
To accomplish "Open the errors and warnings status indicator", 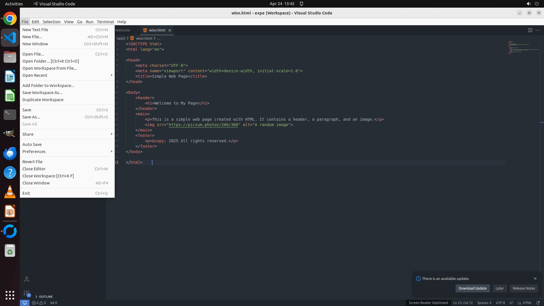I will (x=39, y=303).
